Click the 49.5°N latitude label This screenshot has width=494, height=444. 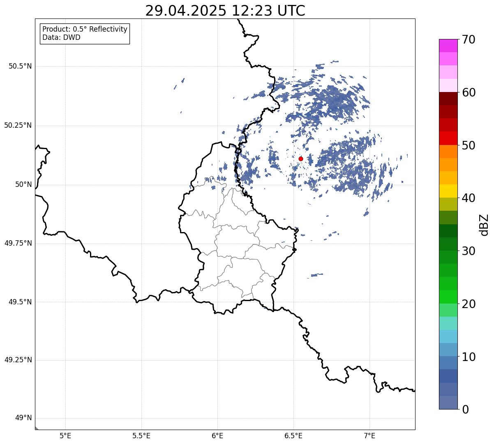(x=20, y=302)
